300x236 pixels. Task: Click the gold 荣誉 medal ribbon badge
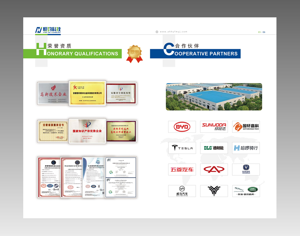(135, 54)
